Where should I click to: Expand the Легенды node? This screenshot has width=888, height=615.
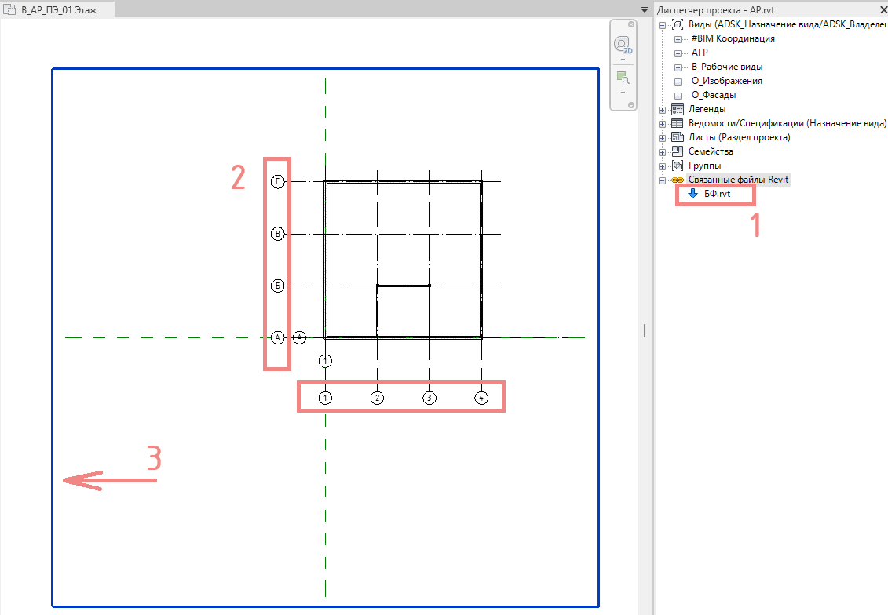(x=662, y=110)
